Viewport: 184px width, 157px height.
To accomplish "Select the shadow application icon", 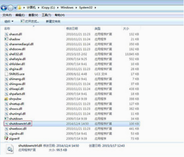I will click(6, 39).
